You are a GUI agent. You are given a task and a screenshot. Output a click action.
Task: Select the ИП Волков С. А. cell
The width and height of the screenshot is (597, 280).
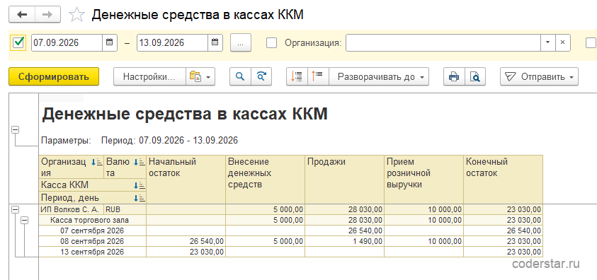[x=72, y=209]
